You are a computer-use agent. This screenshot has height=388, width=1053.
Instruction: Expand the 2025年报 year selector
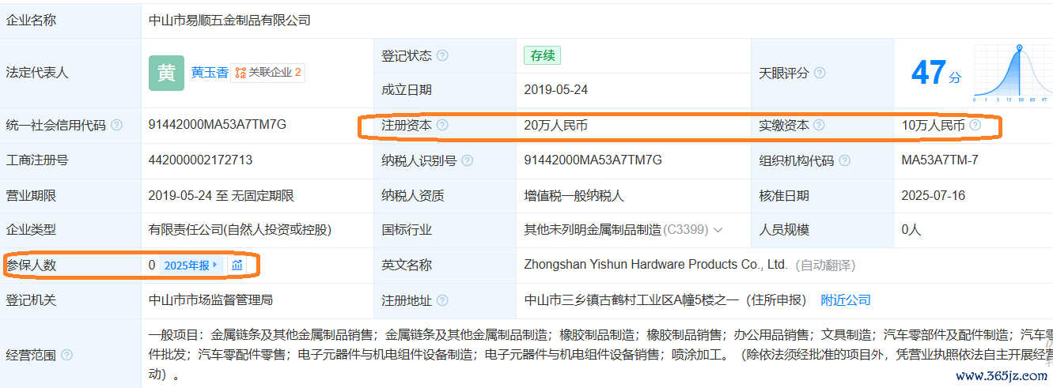191,266
